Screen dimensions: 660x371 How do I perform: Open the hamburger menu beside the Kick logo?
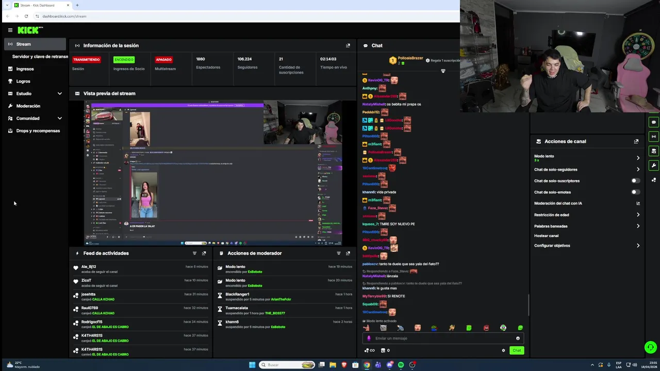[10, 30]
